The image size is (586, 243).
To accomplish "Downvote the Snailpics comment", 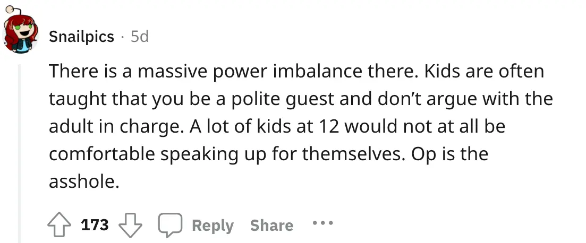I will (x=129, y=225).
